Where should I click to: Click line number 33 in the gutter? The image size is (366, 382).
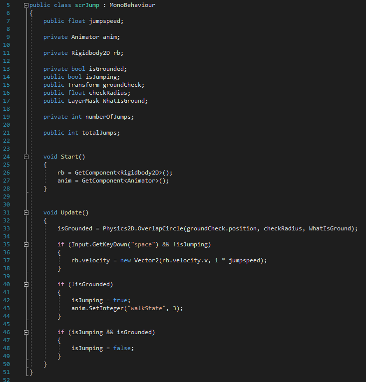pos(6,228)
